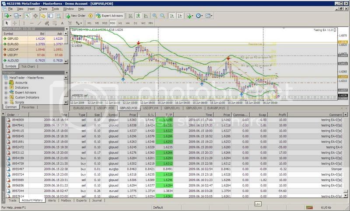
Task: Switch timeframe to D1
Action: pos(135,23)
